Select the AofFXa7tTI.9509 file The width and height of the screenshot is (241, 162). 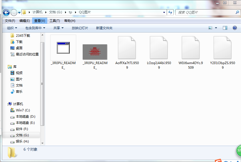coord(127,52)
